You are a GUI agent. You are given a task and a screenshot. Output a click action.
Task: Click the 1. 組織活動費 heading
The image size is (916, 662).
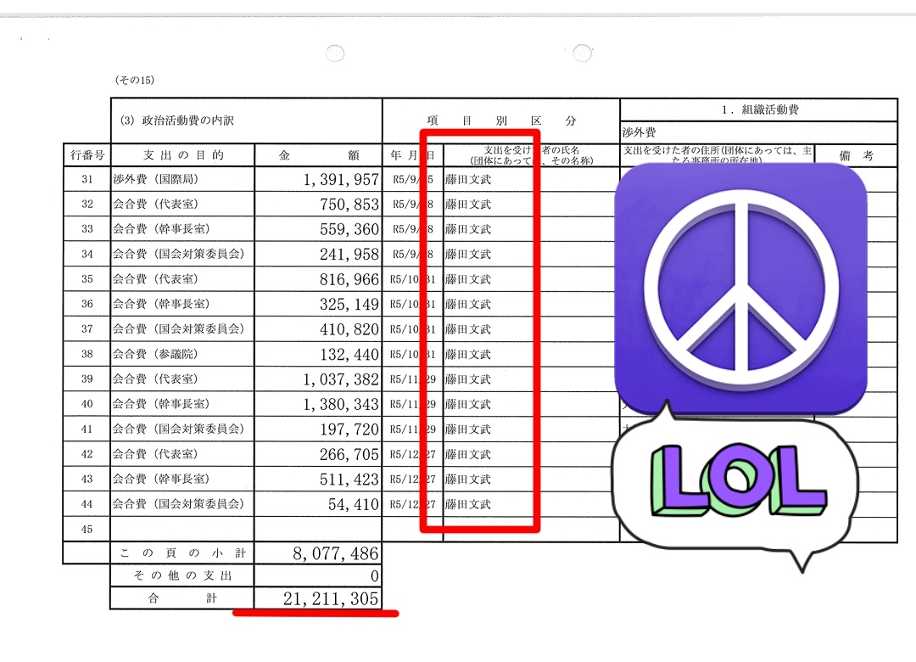click(759, 109)
